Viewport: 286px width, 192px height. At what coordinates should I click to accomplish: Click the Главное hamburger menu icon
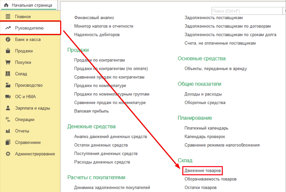[8, 17]
